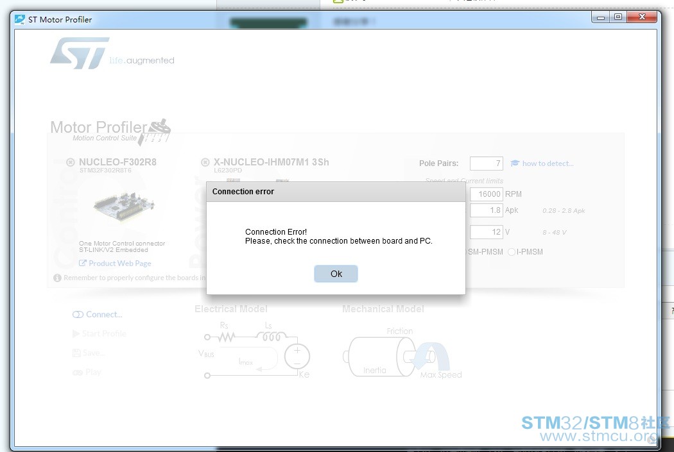Screen dimensions: 674x452
Task: Click the 16000 RPM max speed field
Action: pos(486,194)
